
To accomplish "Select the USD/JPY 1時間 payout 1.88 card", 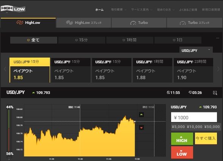I will pyautogui.click(x=153, y=70).
